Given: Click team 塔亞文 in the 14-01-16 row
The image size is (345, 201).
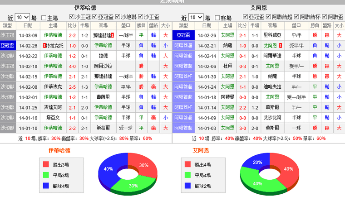Looking at the screenshot, I should tap(53, 118).
